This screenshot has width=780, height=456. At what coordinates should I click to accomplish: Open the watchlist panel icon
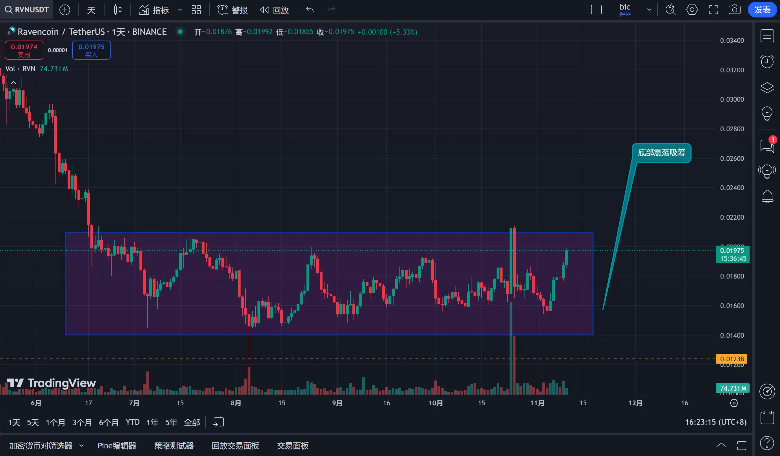click(767, 36)
